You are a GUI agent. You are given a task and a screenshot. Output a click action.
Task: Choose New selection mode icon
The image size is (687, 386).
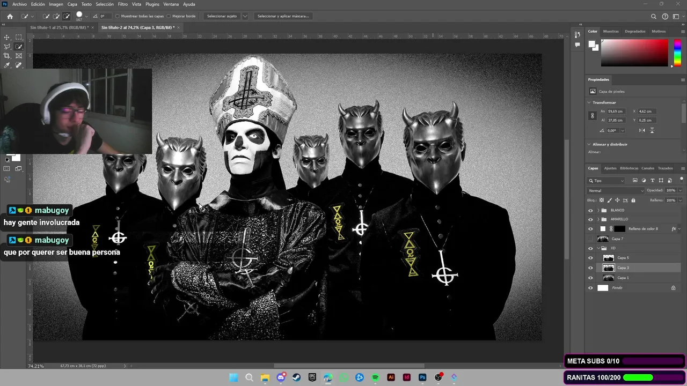point(47,16)
